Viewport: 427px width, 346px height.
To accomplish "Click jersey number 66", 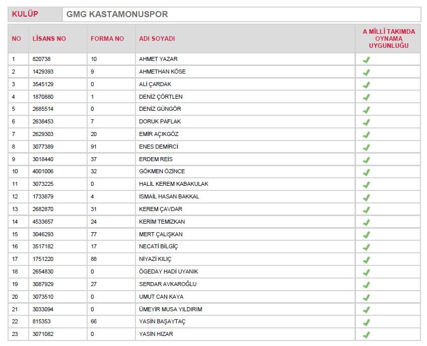I will [x=94, y=321].
